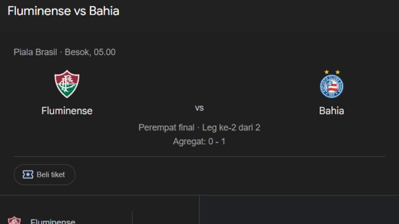
Task: Click the Fluminense club crest
Action: pyautogui.click(x=67, y=84)
